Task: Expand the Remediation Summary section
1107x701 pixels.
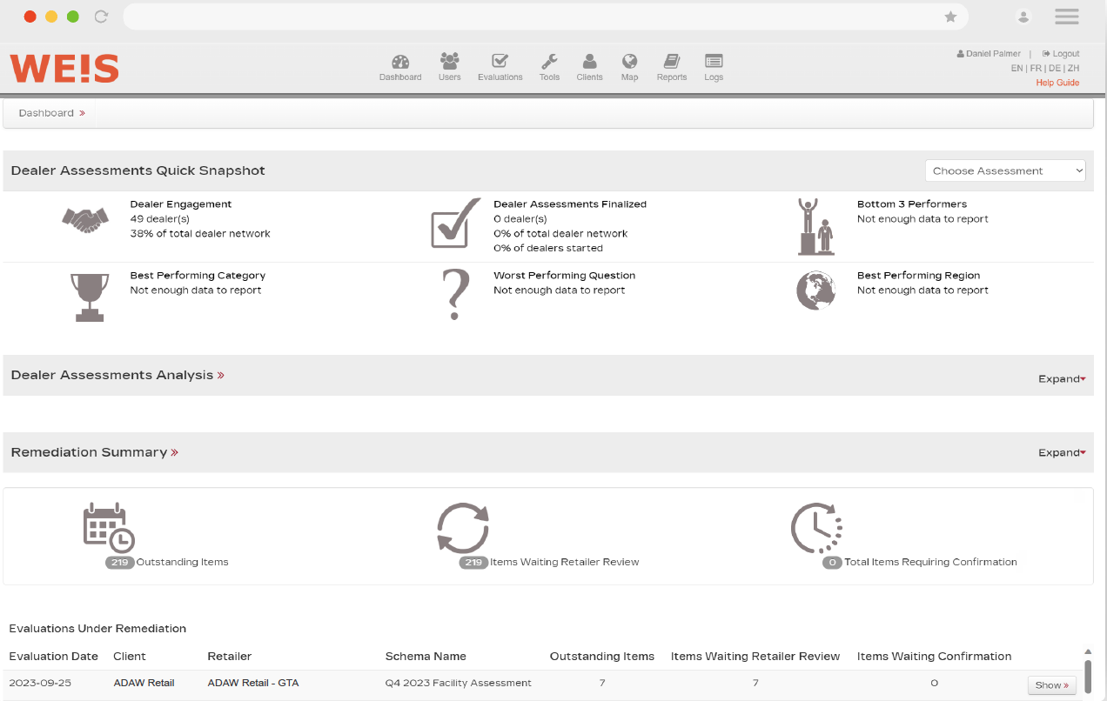Action: pos(1061,453)
